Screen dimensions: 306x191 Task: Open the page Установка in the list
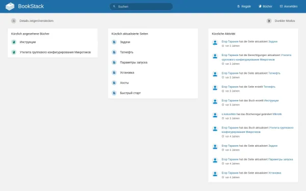pyautogui.click(x=127, y=72)
